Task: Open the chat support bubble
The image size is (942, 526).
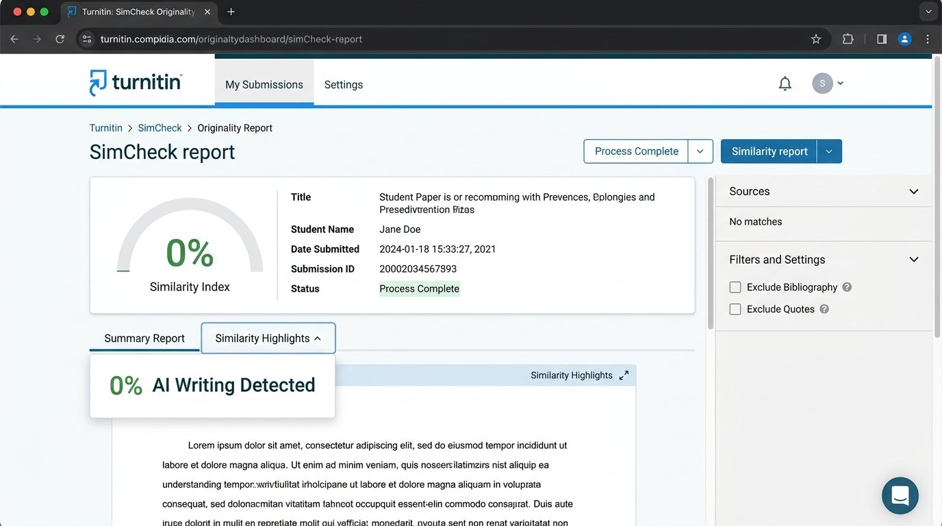Action: pos(900,495)
